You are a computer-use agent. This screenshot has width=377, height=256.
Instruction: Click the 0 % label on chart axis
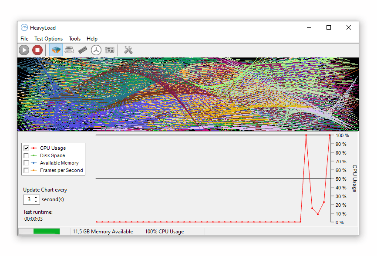coord(340,222)
